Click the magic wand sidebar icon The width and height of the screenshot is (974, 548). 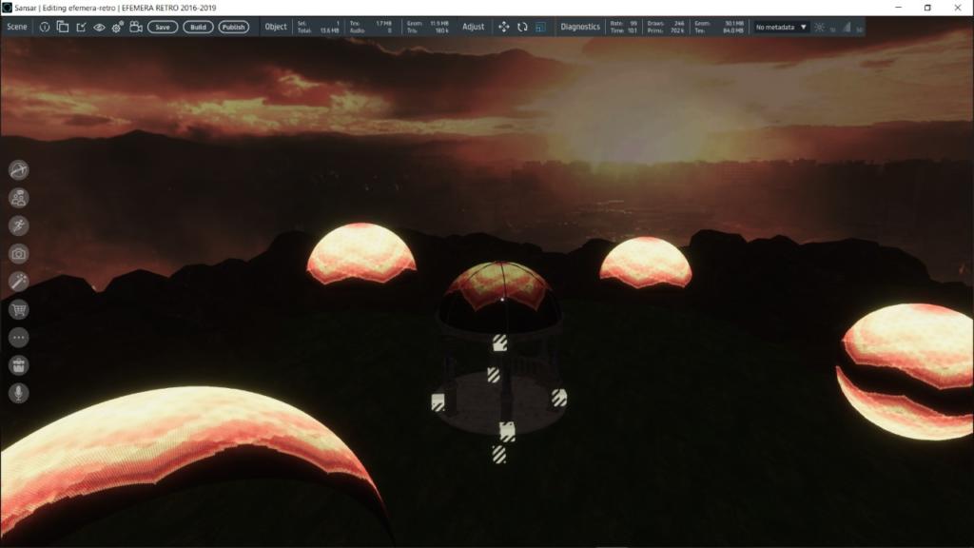click(x=18, y=281)
